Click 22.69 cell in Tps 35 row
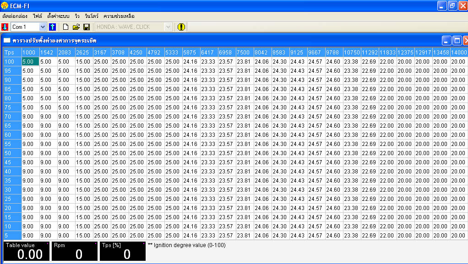The width and height of the screenshot is (468, 264). coord(370,180)
